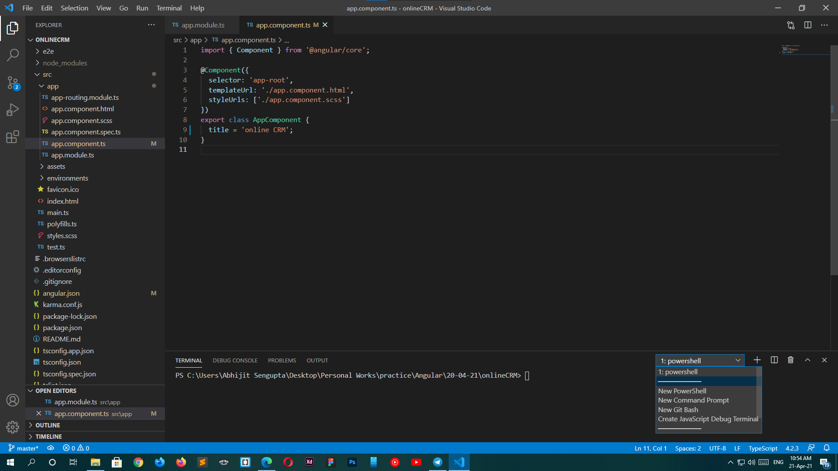This screenshot has height=471, width=838.
Task: Open the Terminal menu
Action: pyautogui.click(x=169, y=8)
